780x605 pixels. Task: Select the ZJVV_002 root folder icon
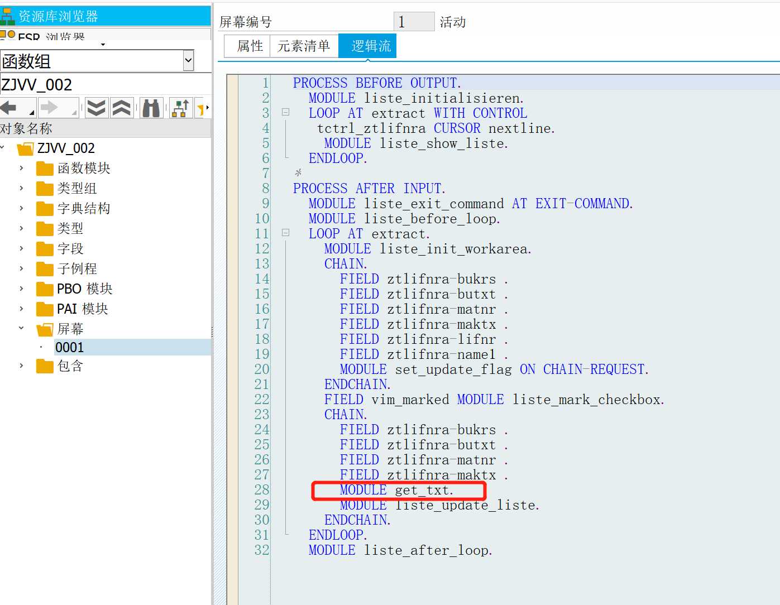[x=25, y=148]
